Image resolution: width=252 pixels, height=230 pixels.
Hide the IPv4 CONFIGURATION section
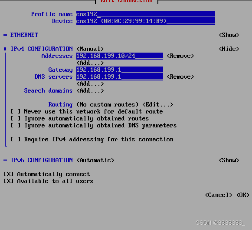pyautogui.click(x=229, y=49)
